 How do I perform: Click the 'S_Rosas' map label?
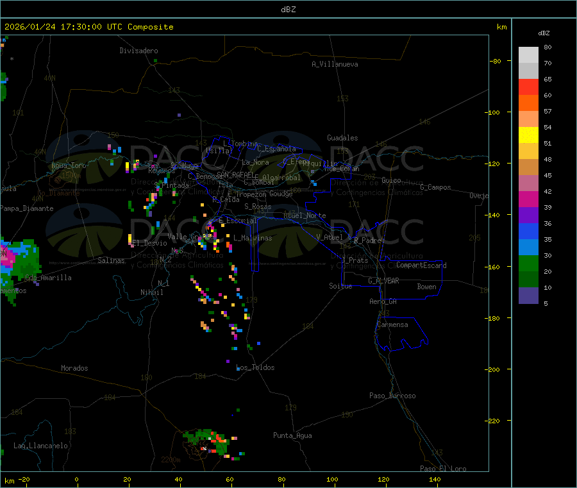click(258, 206)
